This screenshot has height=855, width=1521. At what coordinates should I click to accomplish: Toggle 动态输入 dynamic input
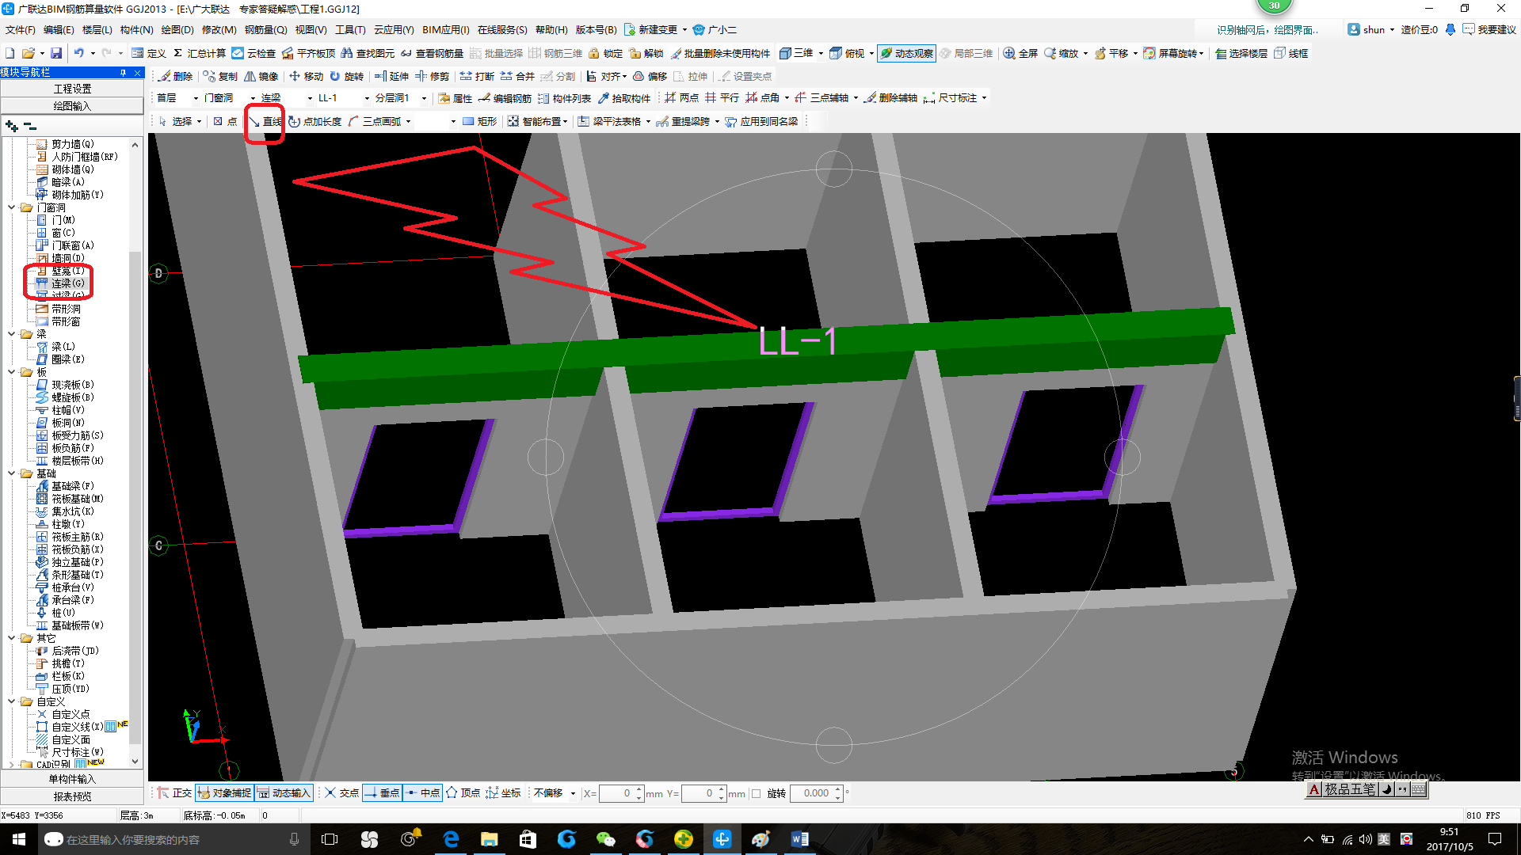283,792
